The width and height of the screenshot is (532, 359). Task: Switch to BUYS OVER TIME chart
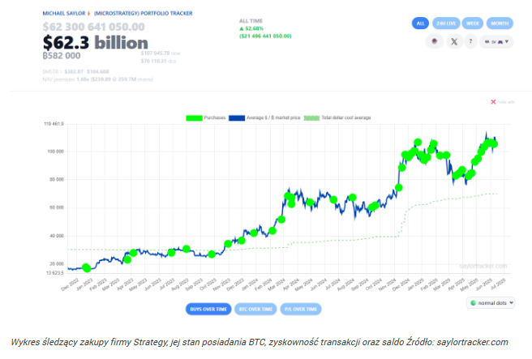coord(208,310)
